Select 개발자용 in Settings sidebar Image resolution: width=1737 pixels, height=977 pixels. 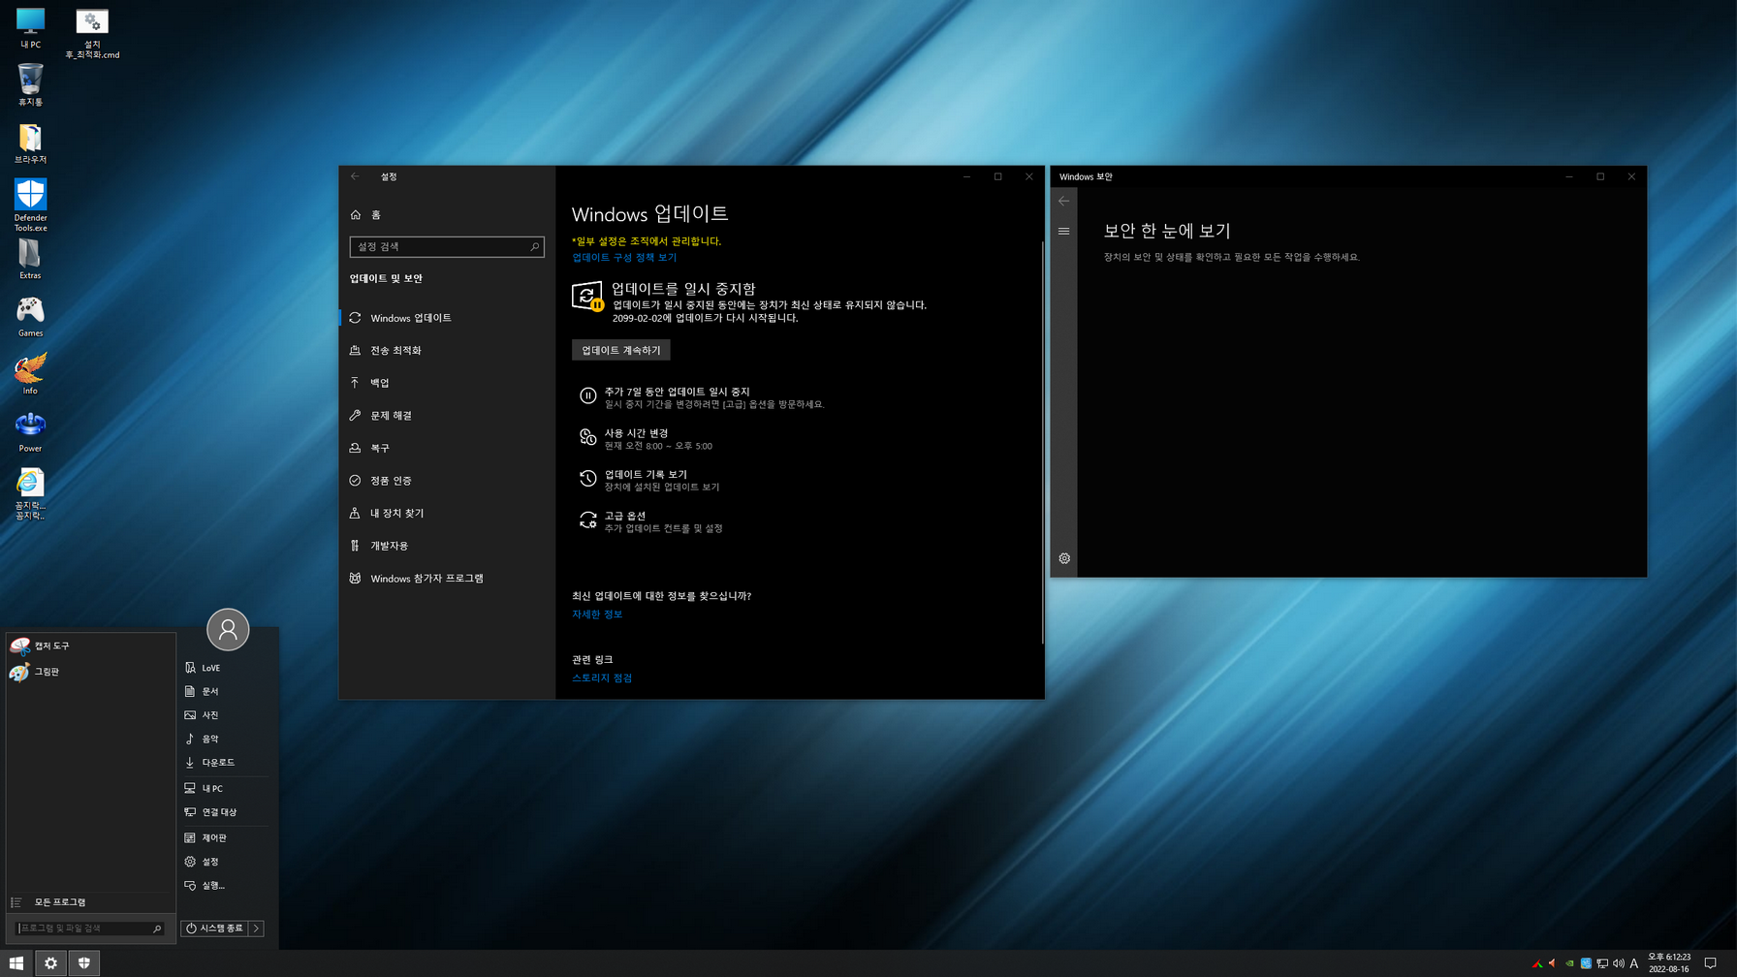tap(447, 546)
